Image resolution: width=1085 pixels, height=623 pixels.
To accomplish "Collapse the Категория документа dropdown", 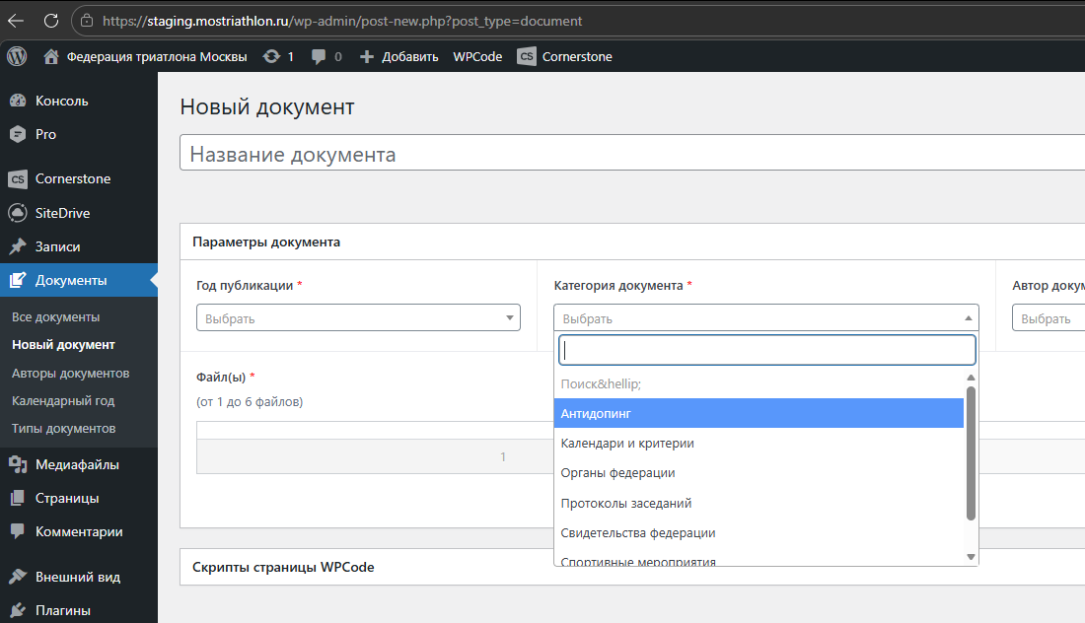I will [765, 318].
